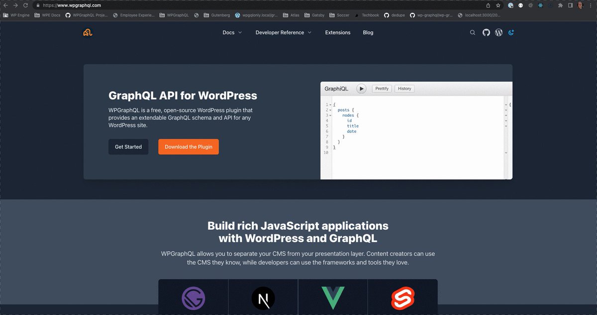Open the React Developer Tools extension icon
Image resolution: width=597 pixels, height=315 pixels.
540,5
